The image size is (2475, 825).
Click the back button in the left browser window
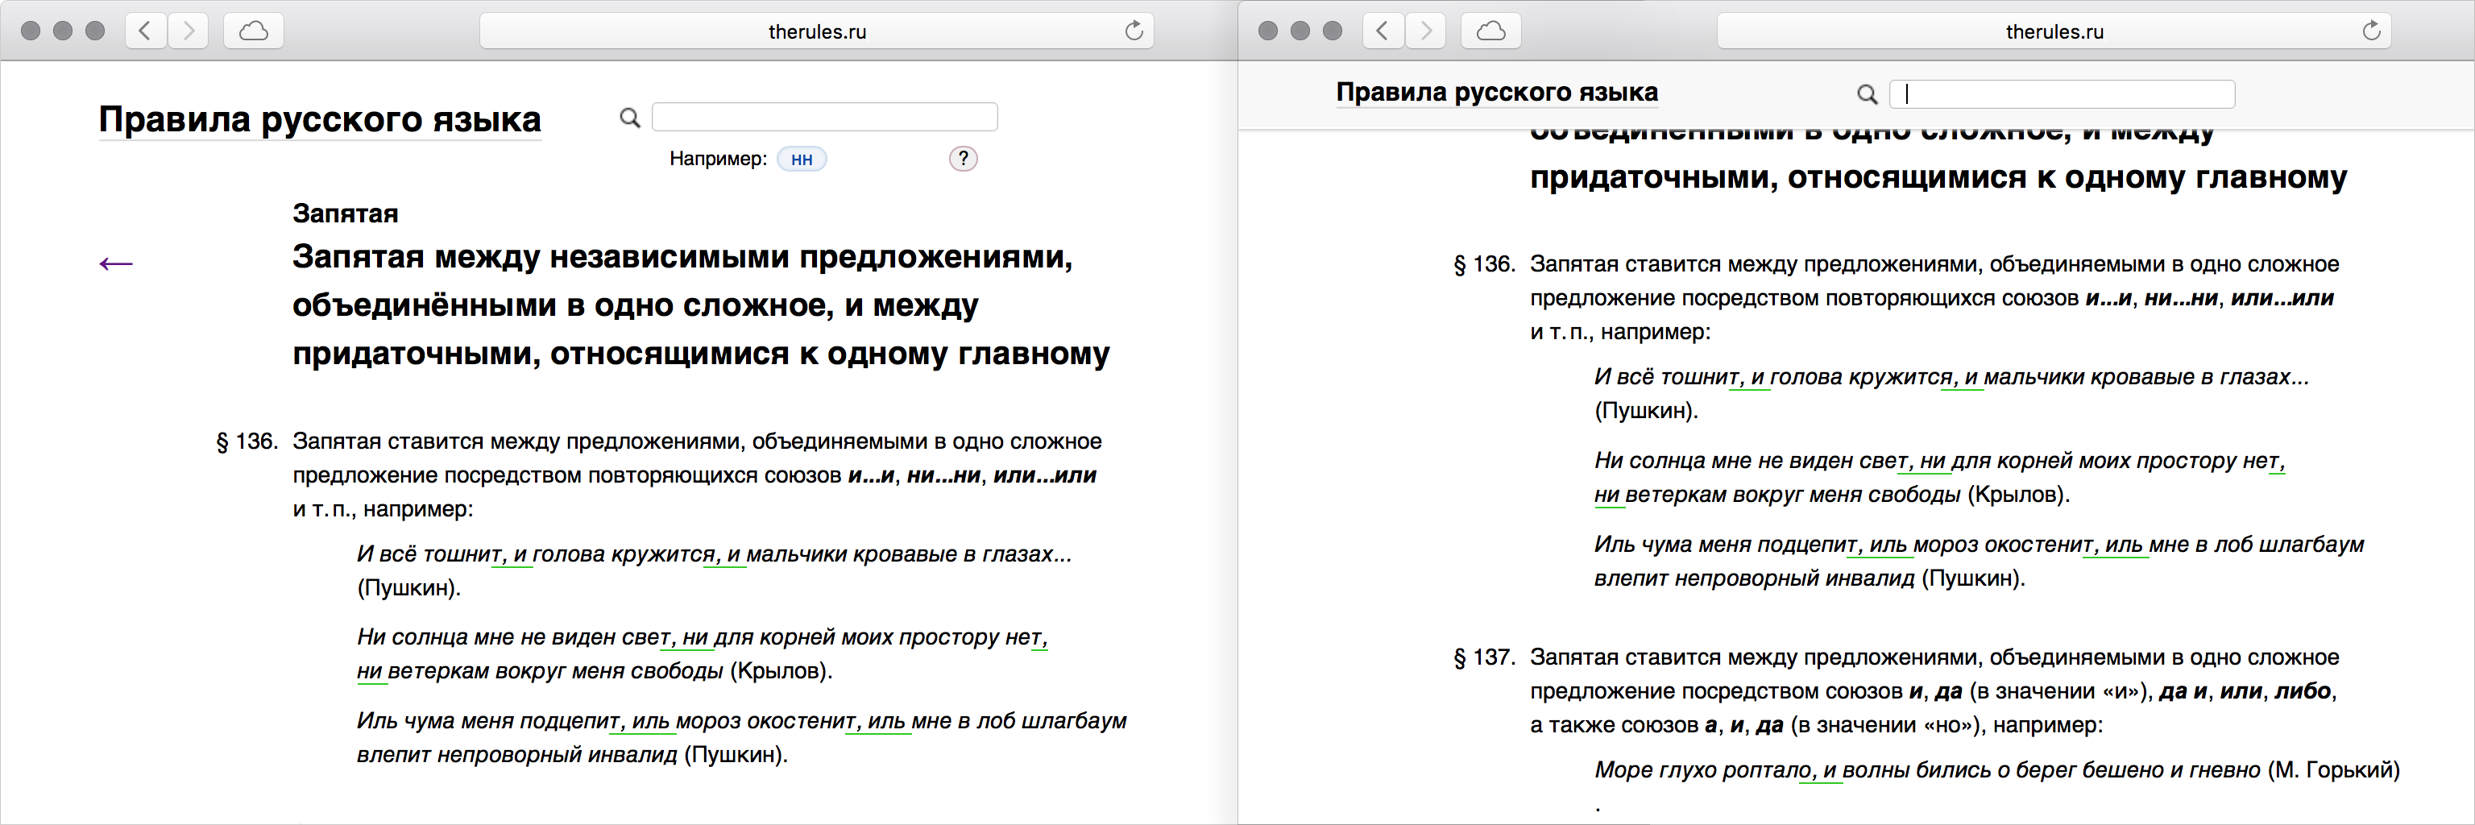click(x=145, y=31)
